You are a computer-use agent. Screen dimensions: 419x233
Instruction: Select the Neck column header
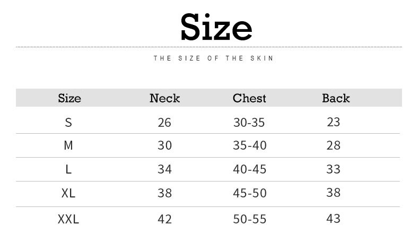(164, 98)
